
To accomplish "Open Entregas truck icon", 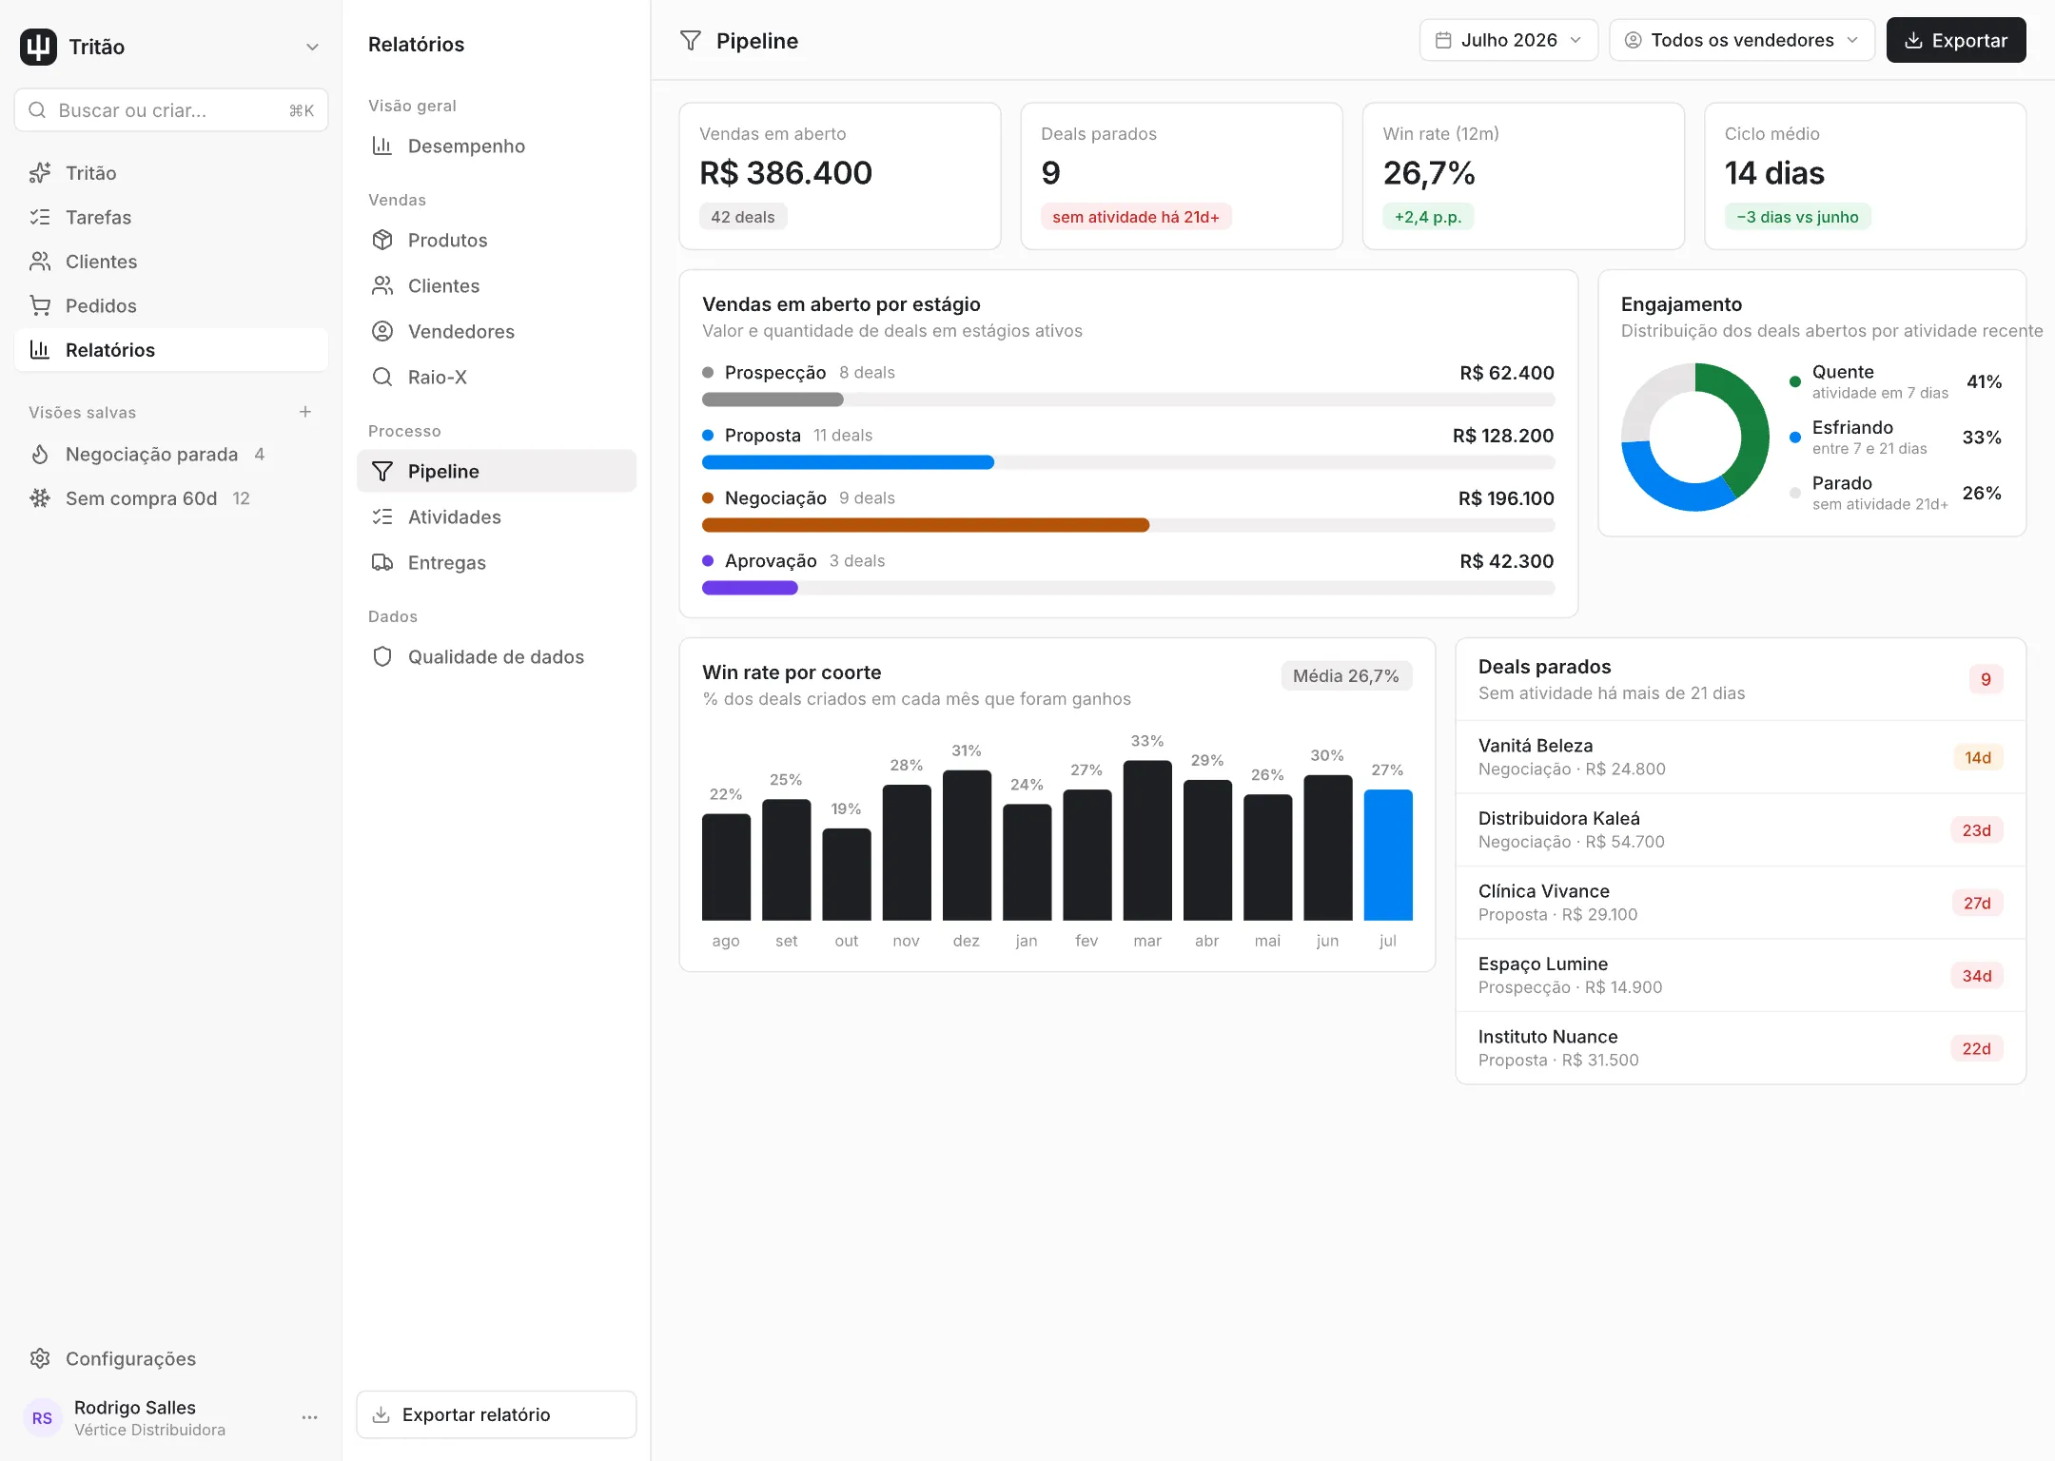I will pyautogui.click(x=382, y=562).
